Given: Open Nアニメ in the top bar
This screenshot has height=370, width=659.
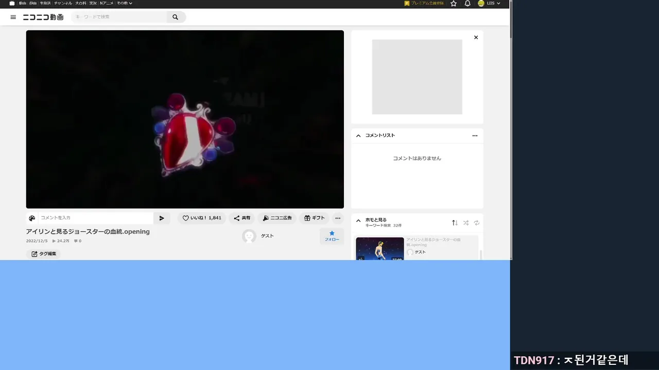Looking at the screenshot, I should [107, 3].
